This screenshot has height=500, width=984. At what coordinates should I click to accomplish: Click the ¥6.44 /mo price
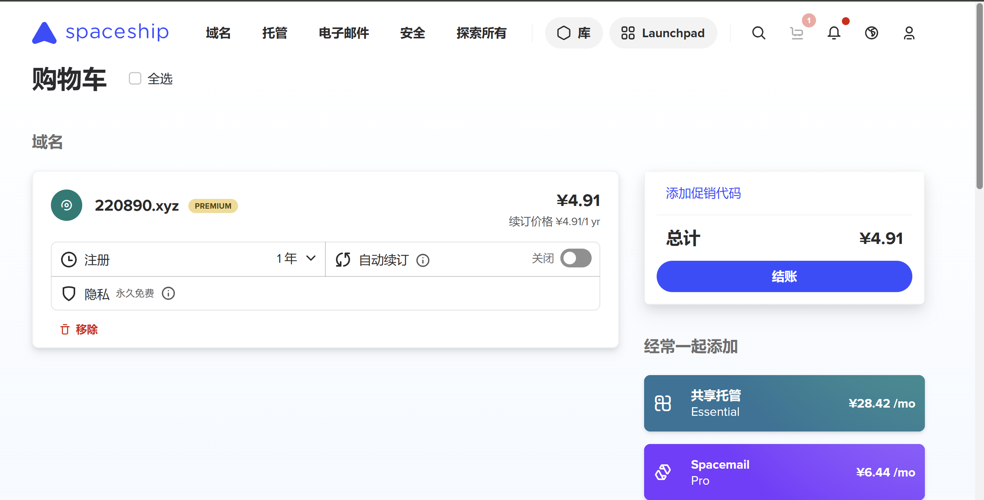click(x=885, y=472)
